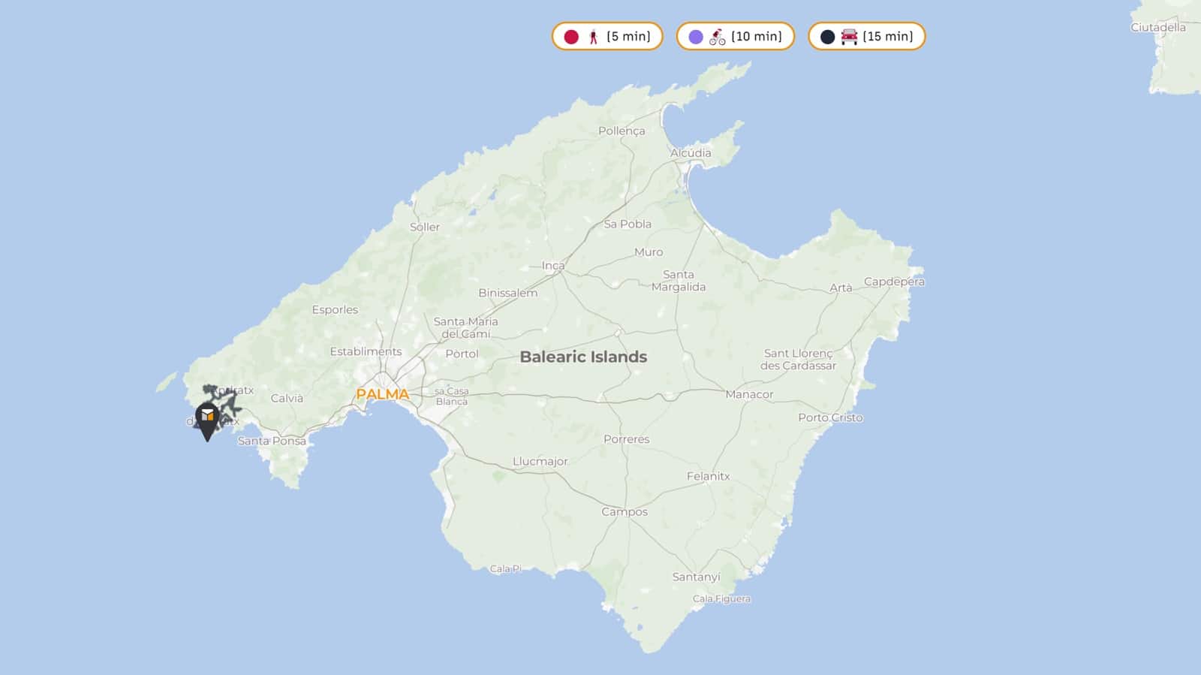This screenshot has height=675, width=1201.
Task: Click the Ciutadella label on Menorca
Action: [x=1158, y=28]
